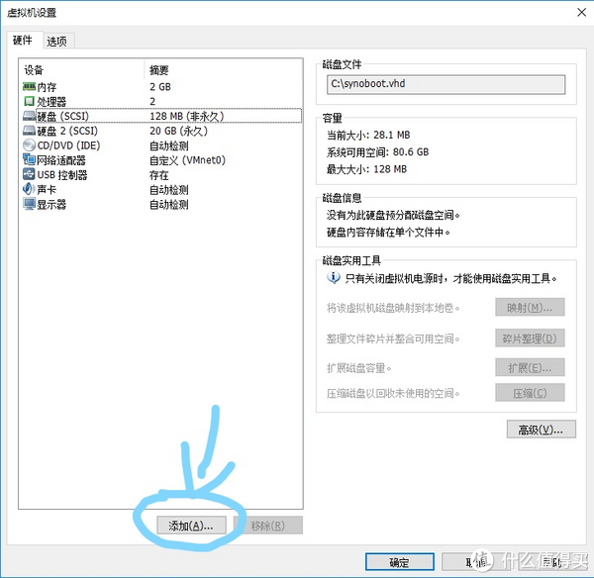The height and width of the screenshot is (578, 594).
Task: Click the 添加(A)... button
Action: coord(191,526)
